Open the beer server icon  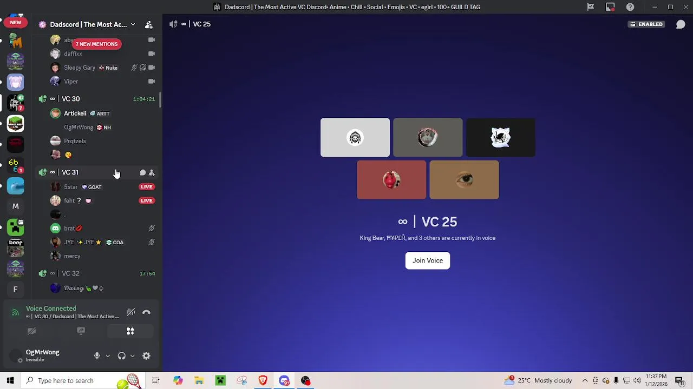[16, 247]
